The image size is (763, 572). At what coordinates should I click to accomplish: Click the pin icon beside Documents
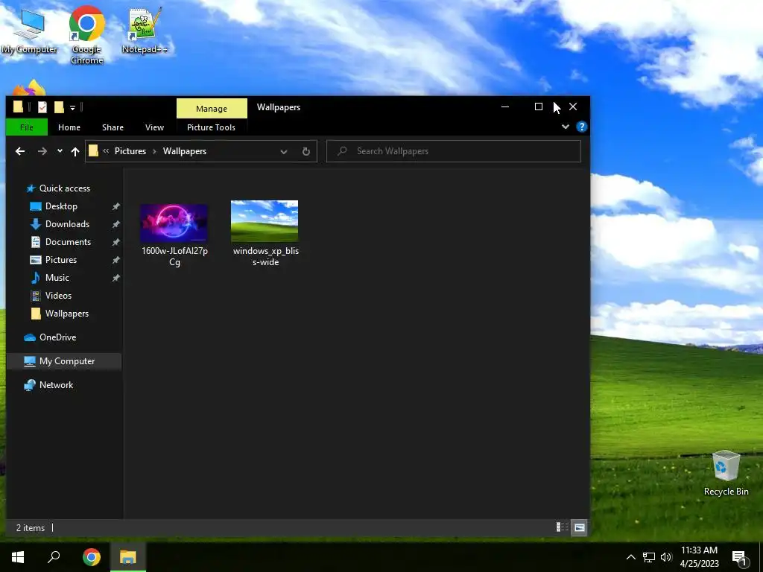[115, 242]
